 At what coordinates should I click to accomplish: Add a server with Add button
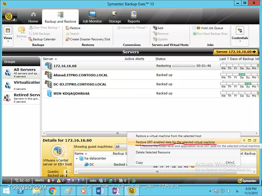(158, 28)
